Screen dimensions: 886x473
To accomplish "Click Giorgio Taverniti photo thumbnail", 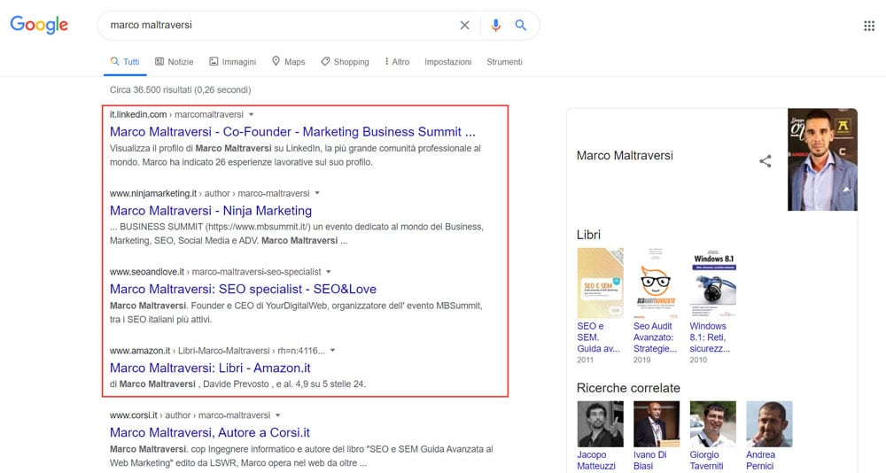I will [713, 423].
